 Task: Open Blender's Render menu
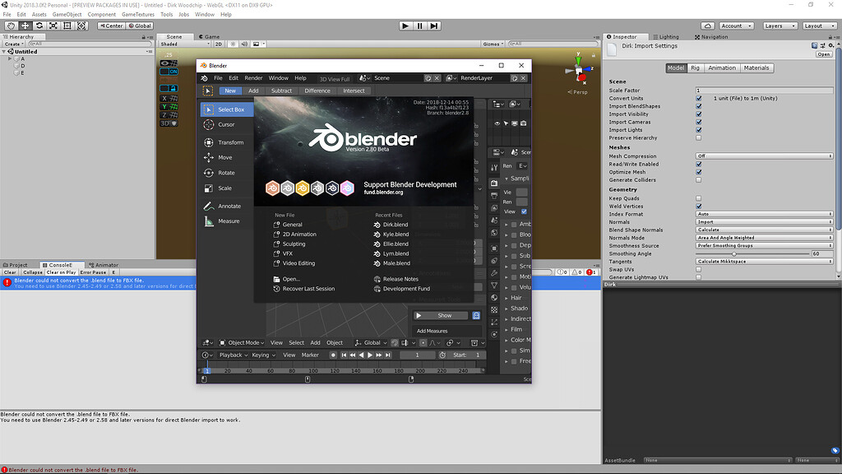point(253,78)
